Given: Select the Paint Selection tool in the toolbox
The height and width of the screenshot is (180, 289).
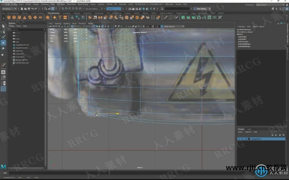Looking at the screenshot, I should click(x=3, y=37).
